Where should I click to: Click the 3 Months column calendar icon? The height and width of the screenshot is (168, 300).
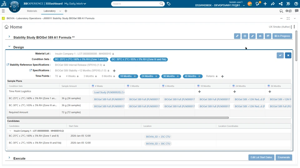point(128,86)
